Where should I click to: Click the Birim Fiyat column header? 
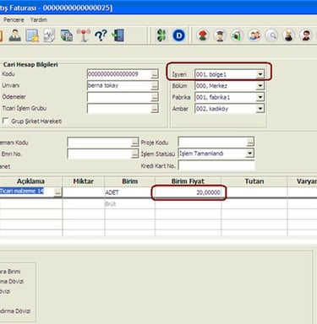coord(188,181)
